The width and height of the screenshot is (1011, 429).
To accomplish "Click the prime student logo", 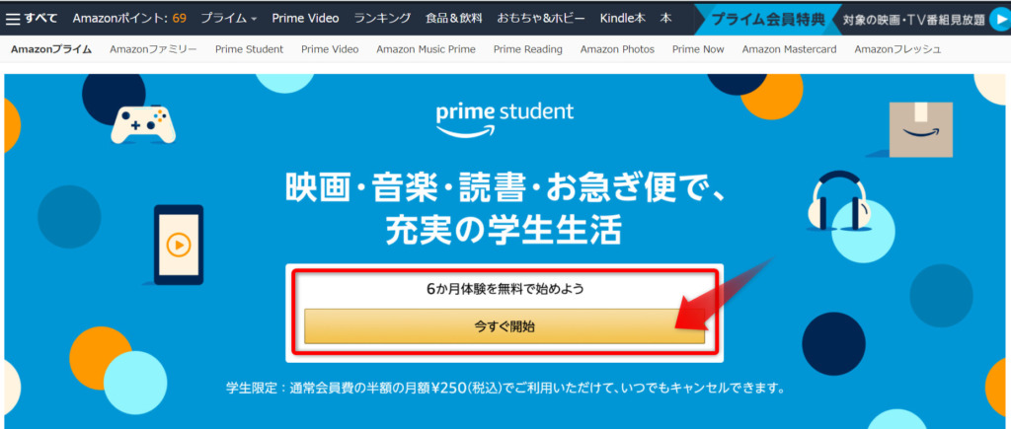I will (505, 119).
